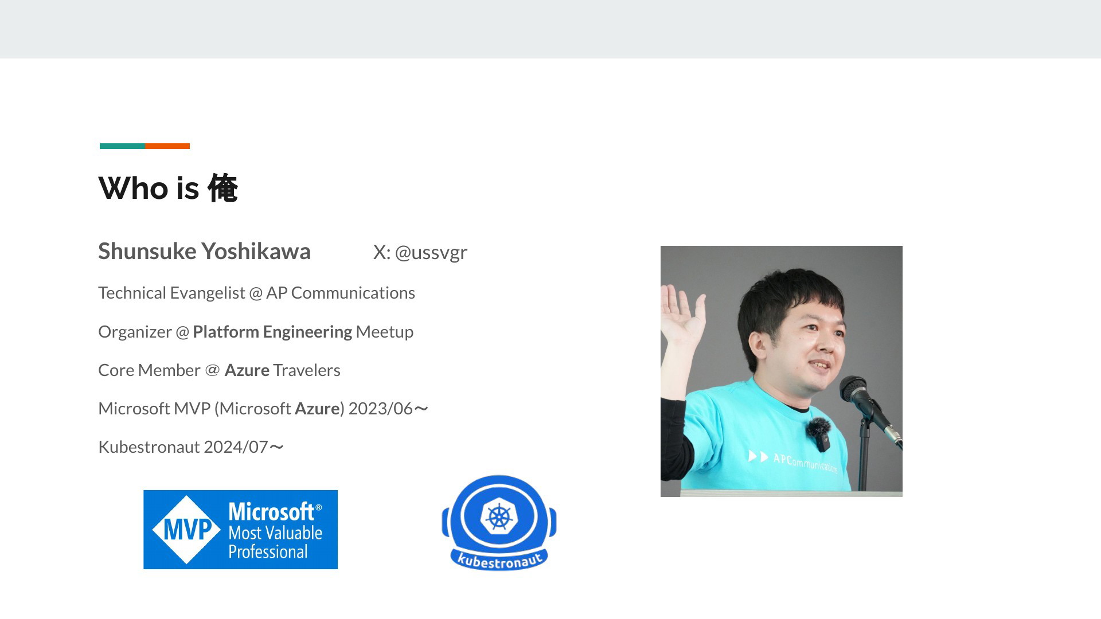The image size is (1101, 619).
Task: Click the "Kubestronaut 2024/07~" line
Action: tap(191, 447)
